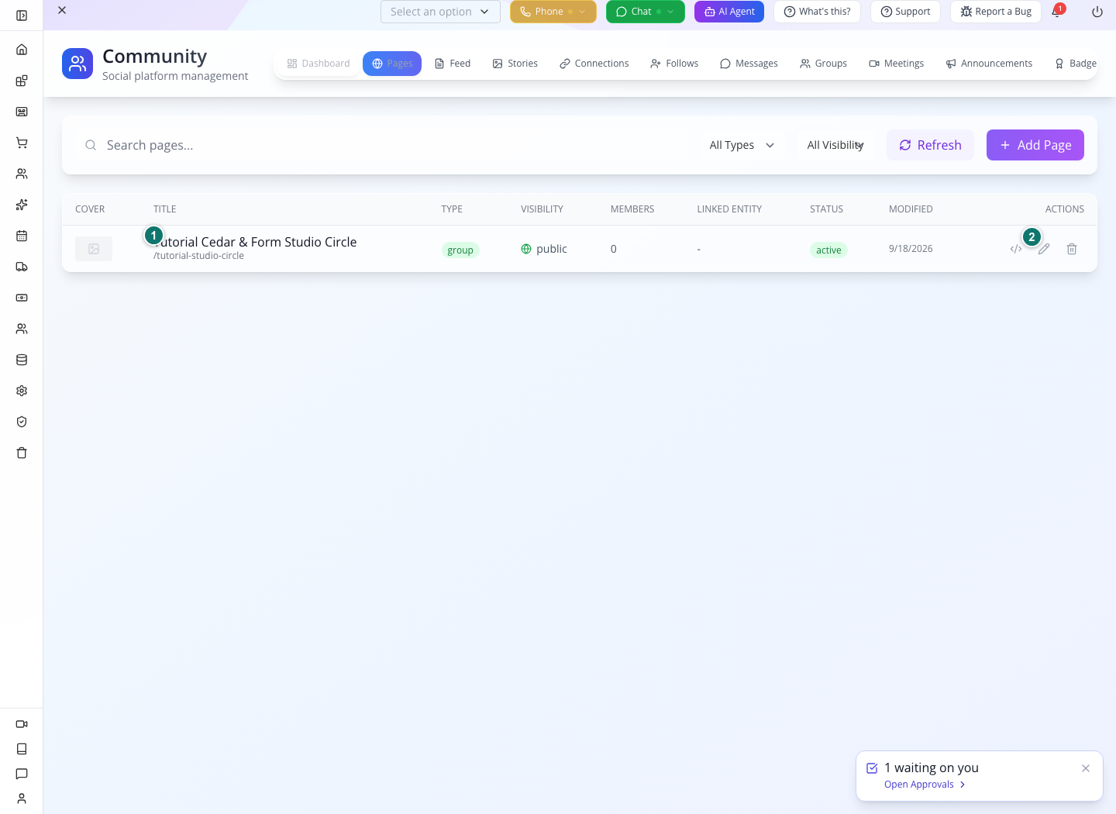The width and height of the screenshot is (1116, 814).
Task: Open the Announcements tab
Action: 989,64
